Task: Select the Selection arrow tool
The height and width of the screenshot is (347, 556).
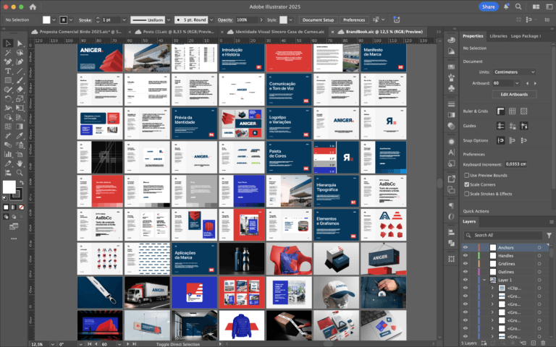Action: point(8,43)
